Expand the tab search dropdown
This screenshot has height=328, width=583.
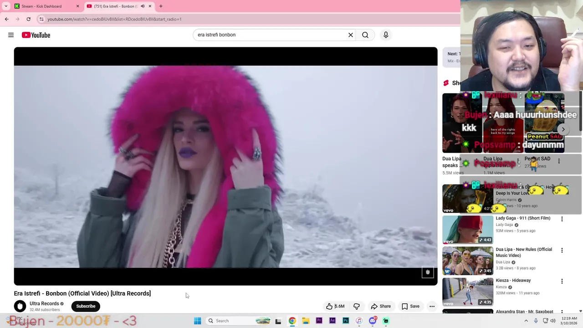pos(6,6)
